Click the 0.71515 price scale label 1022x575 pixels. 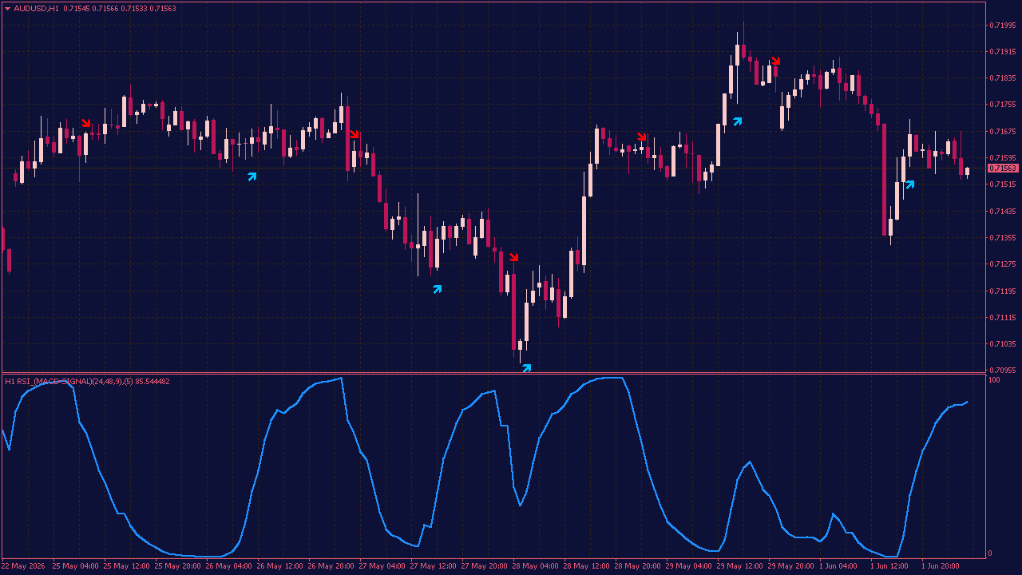coord(1003,184)
